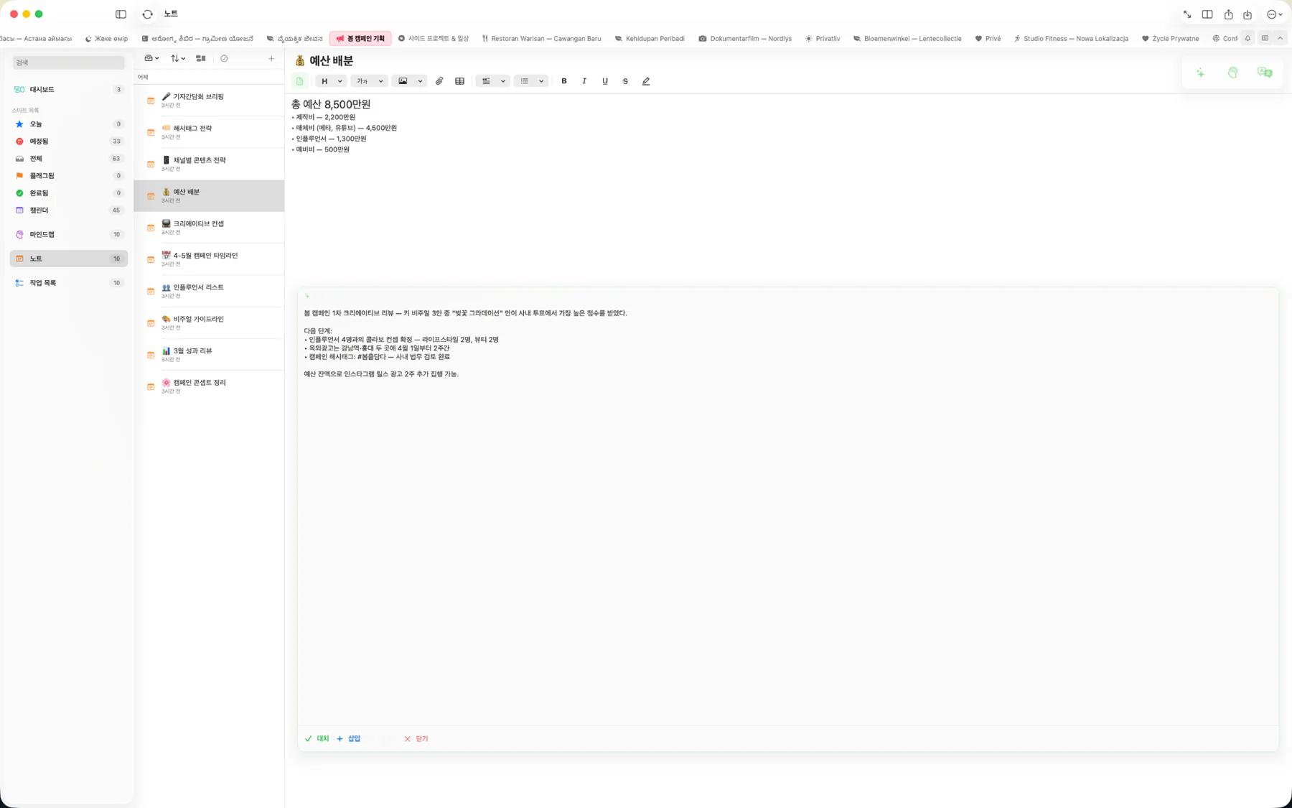Screen dimensions: 1292x808
Task: Open the sort order dropdown
Action: coord(177,58)
